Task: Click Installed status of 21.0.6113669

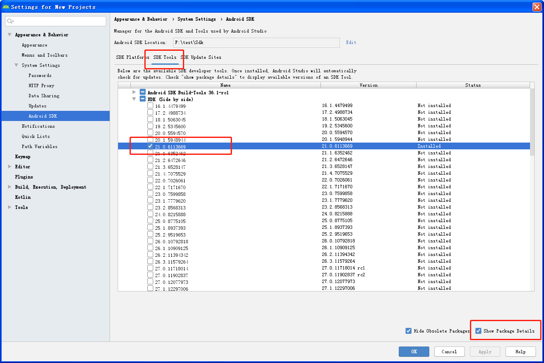Action: [429, 146]
